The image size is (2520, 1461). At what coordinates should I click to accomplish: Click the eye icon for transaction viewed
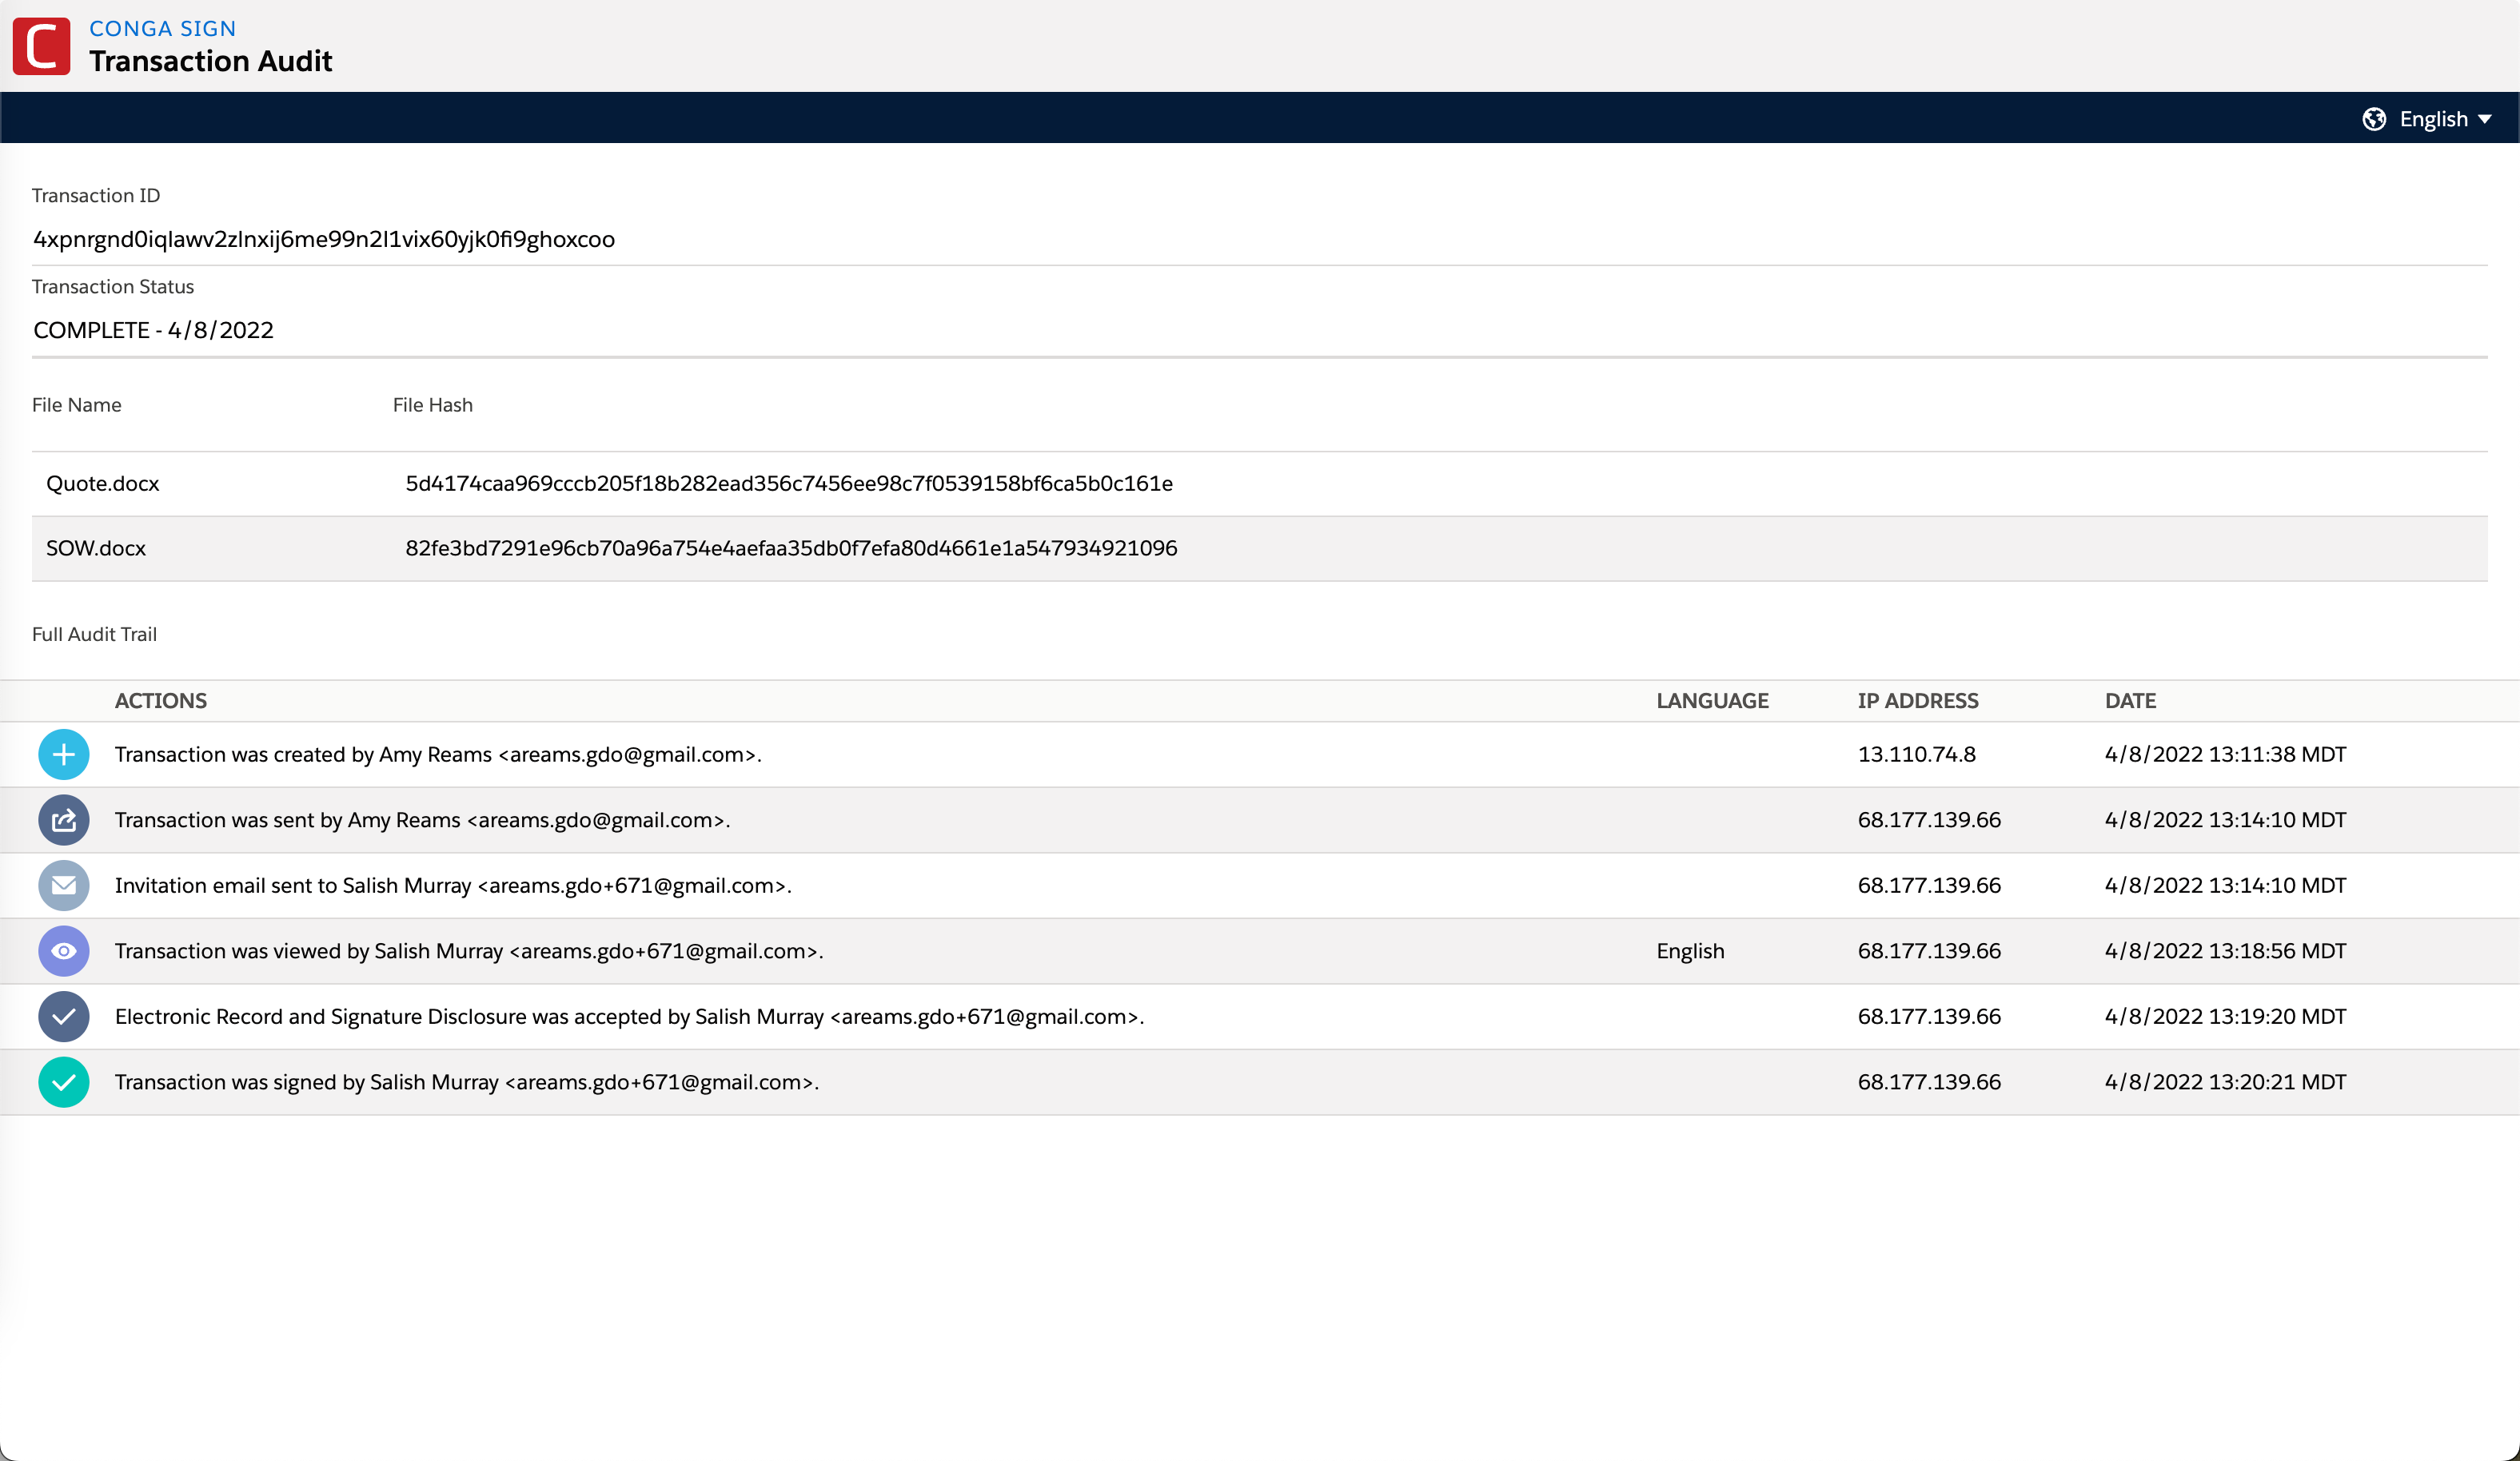click(63, 951)
